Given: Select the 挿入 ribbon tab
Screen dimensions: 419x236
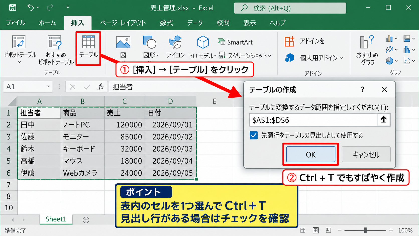Looking at the screenshot, I should point(78,23).
